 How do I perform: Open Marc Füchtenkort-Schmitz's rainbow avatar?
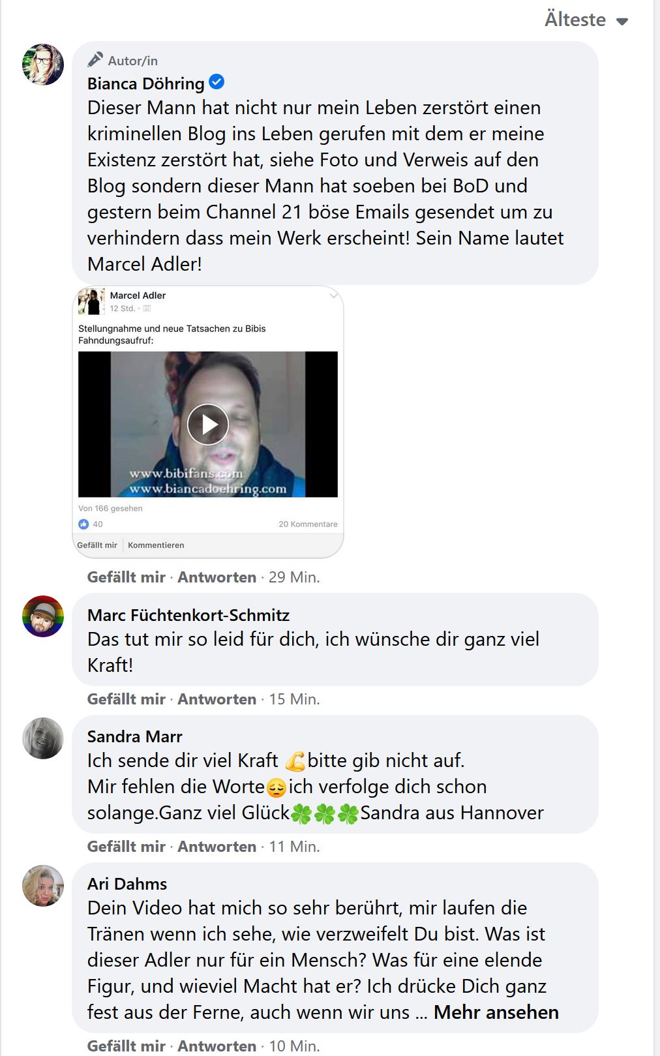(43, 616)
